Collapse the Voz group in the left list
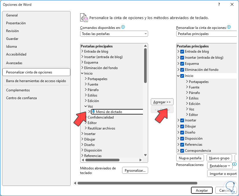The width and height of the screenshot is (239, 196). (x=86, y=106)
